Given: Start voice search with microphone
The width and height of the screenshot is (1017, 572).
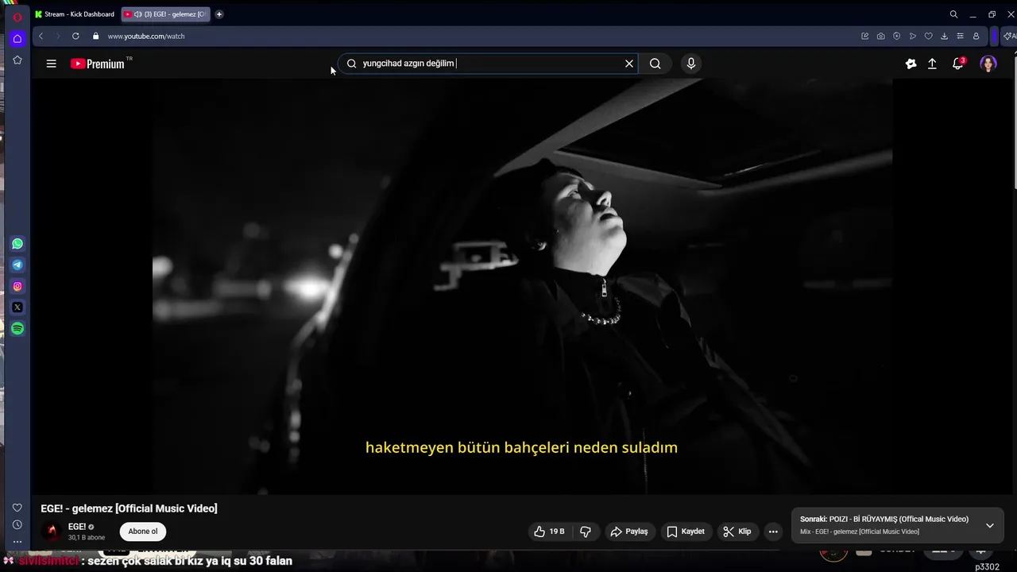Looking at the screenshot, I should coord(691,64).
